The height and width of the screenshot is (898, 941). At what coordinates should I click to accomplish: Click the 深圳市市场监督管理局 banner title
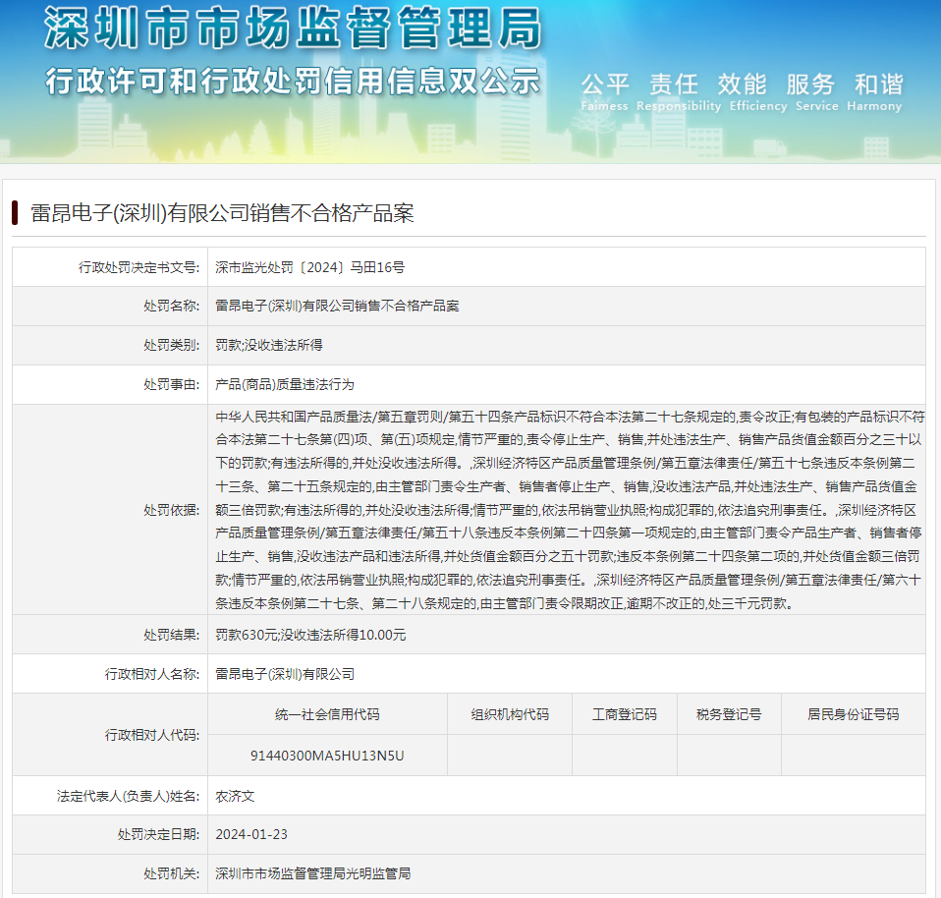pos(293,28)
